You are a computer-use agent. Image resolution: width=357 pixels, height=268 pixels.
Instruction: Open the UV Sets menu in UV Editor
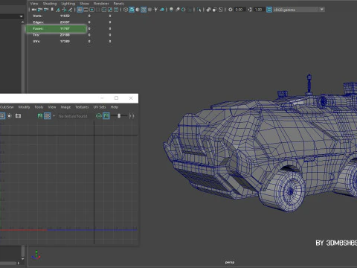pos(100,107)
